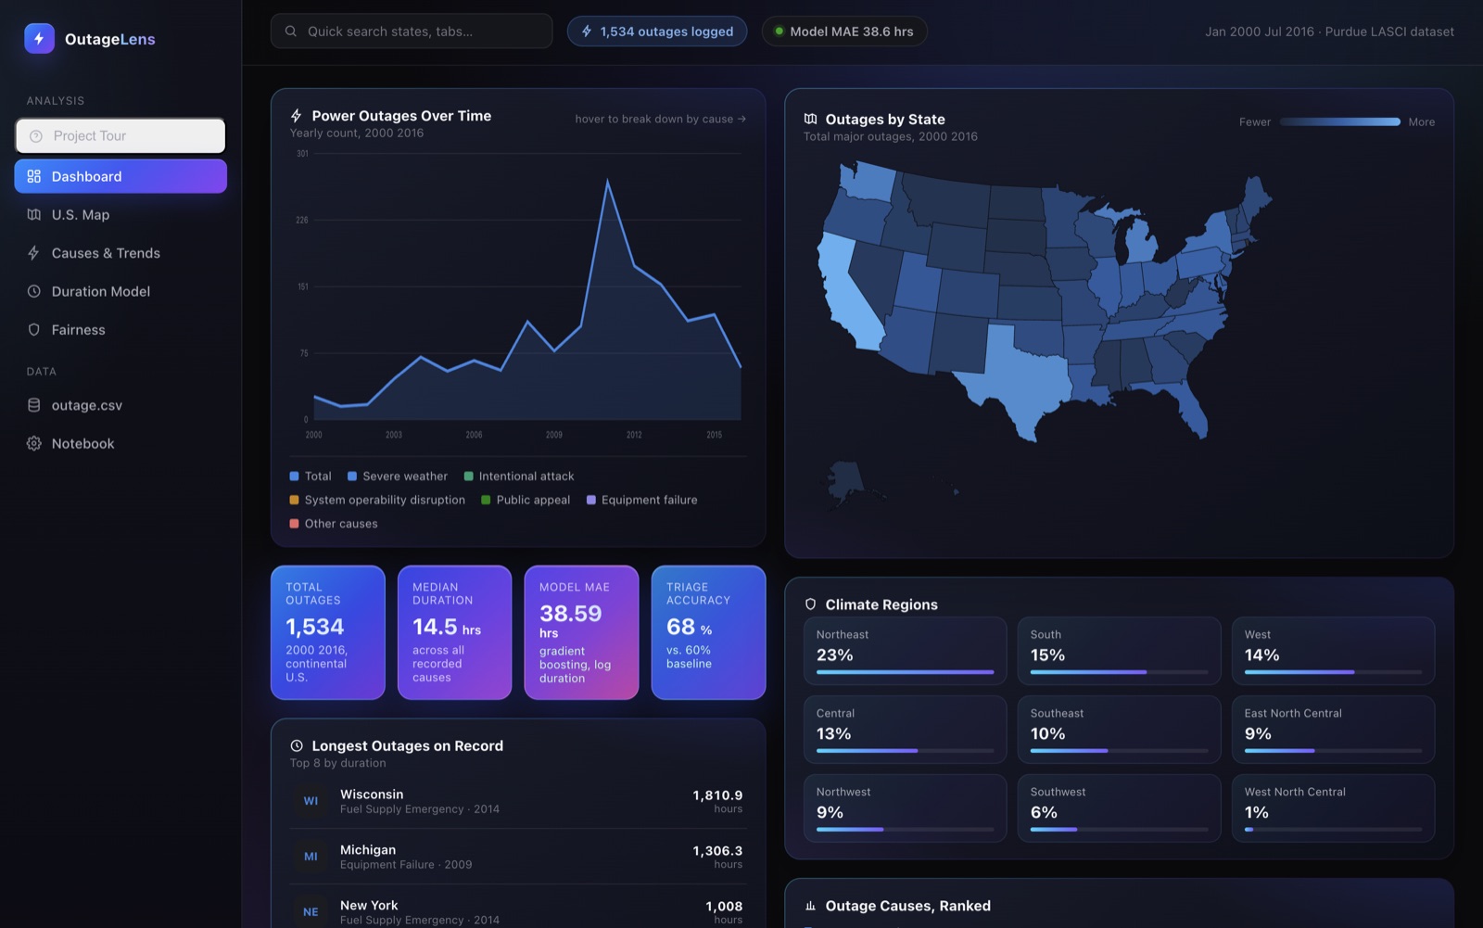Click the Wisconsin 1,810.9 hours row
Screen dimensions: 1483x928
[518, 801]
